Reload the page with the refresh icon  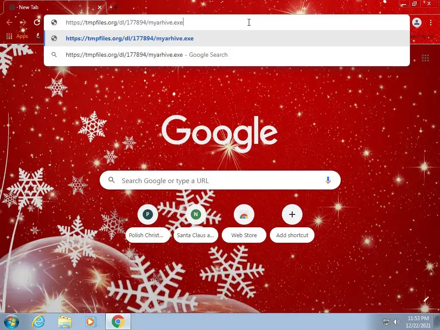point(37,22)
